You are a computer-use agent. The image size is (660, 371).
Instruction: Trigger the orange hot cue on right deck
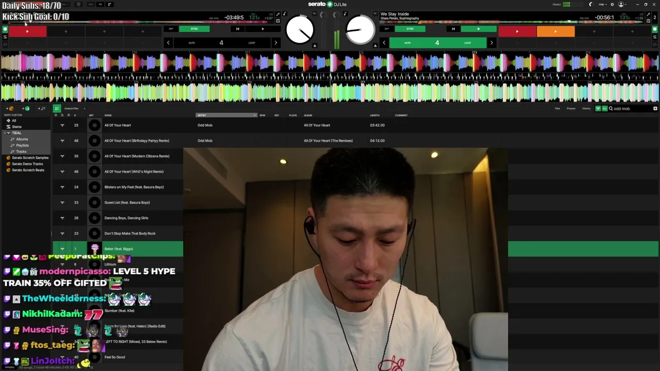pos(555,32)
